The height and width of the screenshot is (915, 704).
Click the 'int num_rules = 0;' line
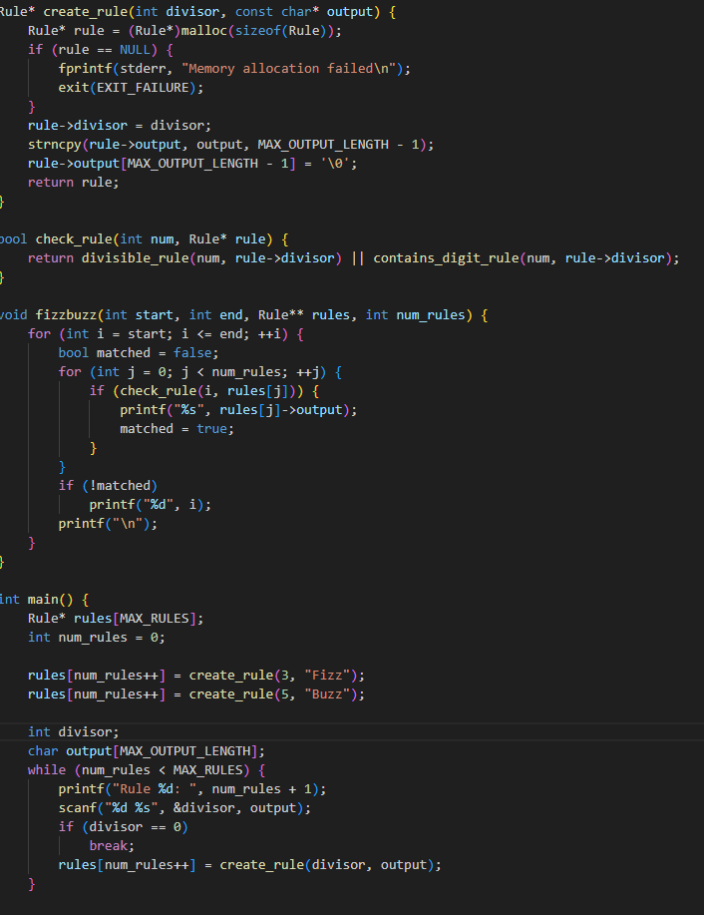click(x=97, y=638)
